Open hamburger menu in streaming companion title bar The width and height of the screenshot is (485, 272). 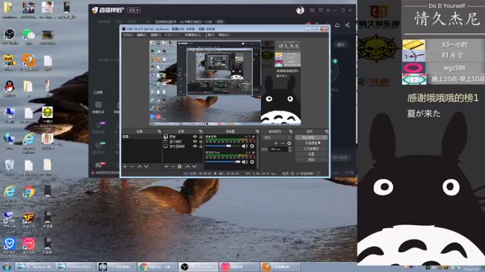(x=328, y=10)
